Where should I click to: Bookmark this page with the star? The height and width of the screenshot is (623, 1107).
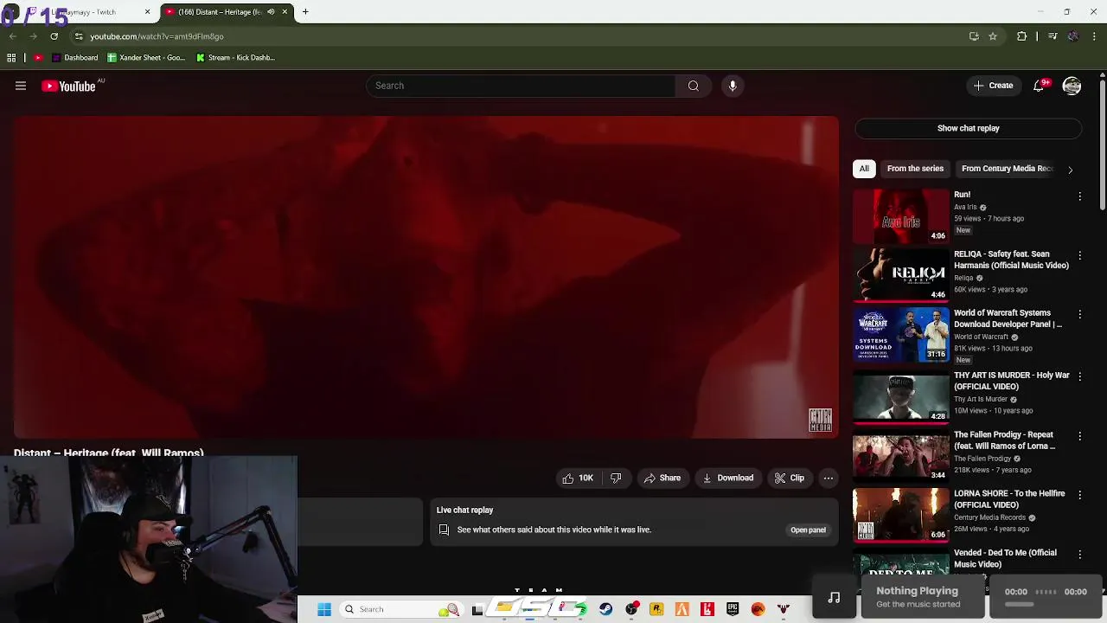993,36
